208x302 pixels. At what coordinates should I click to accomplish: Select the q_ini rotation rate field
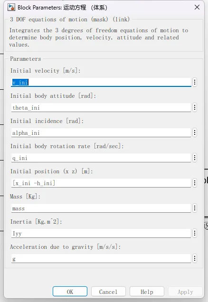point(101,158)
